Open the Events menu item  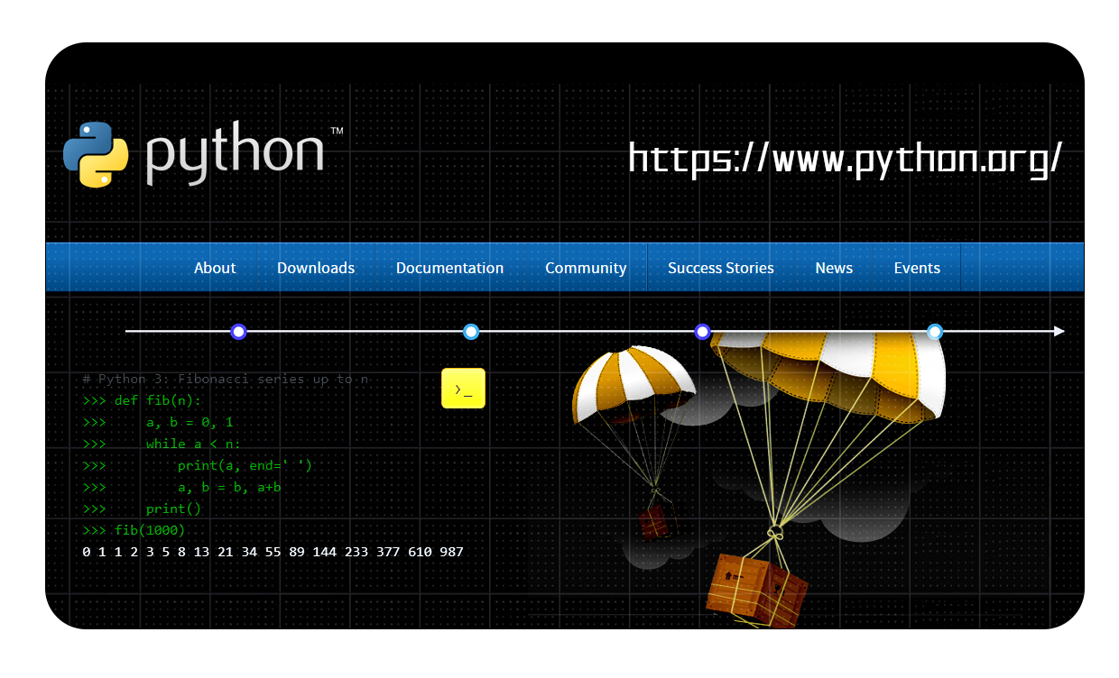tap(917, 268)
